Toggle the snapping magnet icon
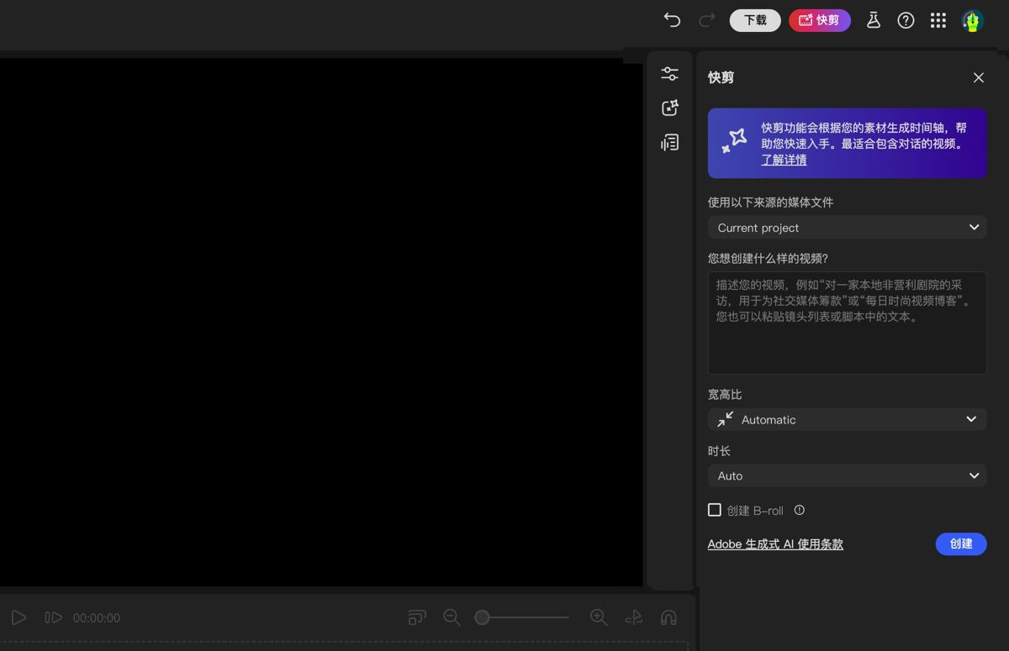 tap(668, 617)
